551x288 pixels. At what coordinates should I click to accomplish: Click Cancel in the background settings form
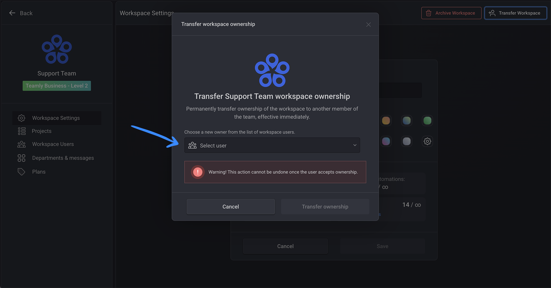click(285, 246)
